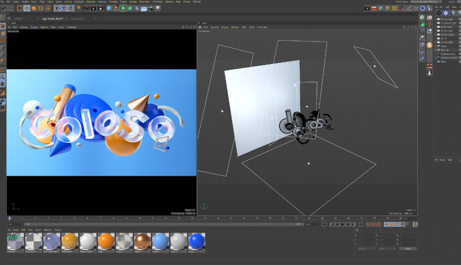Go to the start of the animation
Screen dimensions: 461x265
tap(324, 225)
